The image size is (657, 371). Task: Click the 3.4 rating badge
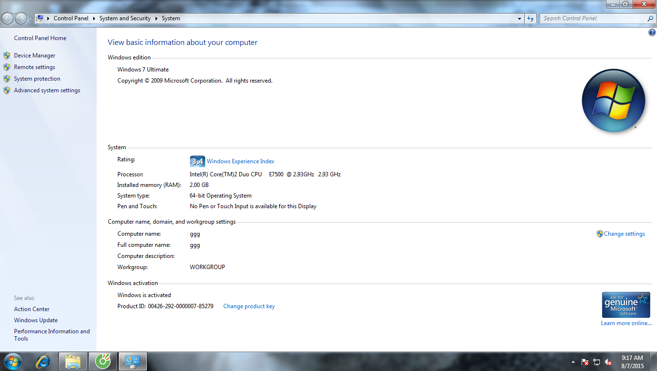pyautogui.click(x=198, y=161)
